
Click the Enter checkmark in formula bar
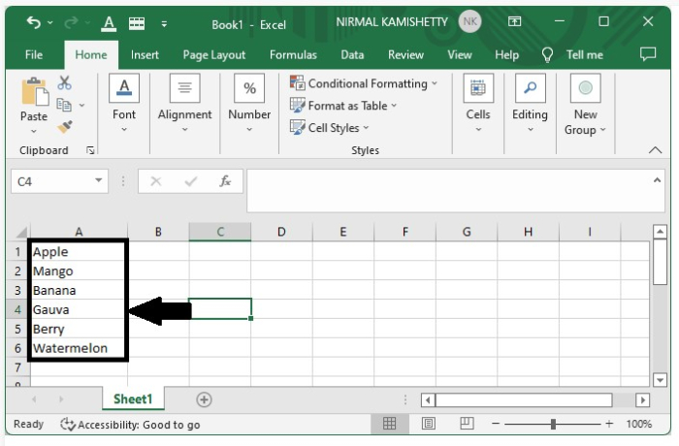coord(190,181)
